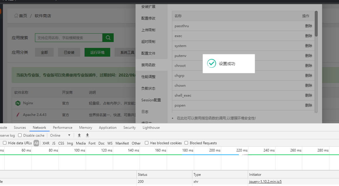The width and height of the screenshot is (339, 186).
Task: Switch to the Performance tab
Action: click(62, 128)
